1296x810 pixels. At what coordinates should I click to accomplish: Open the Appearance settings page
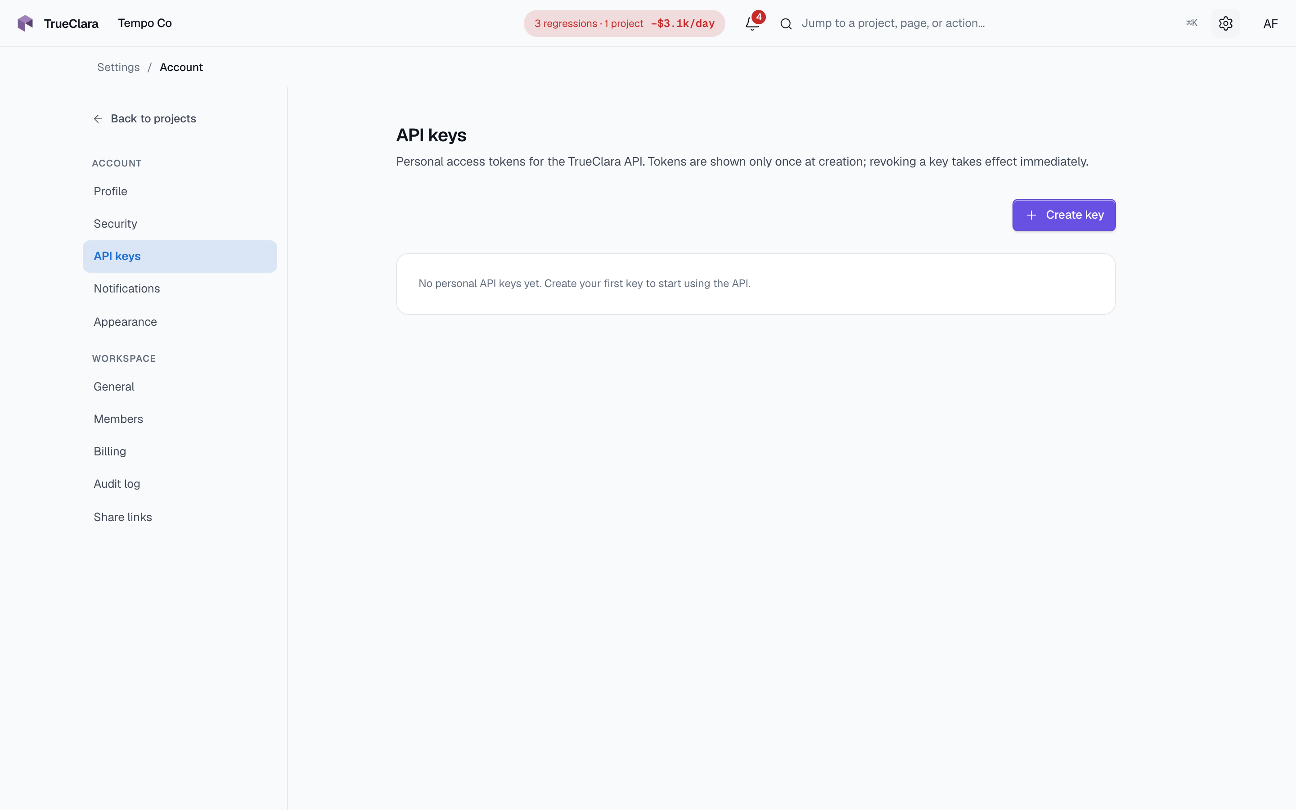coord(180,322)
